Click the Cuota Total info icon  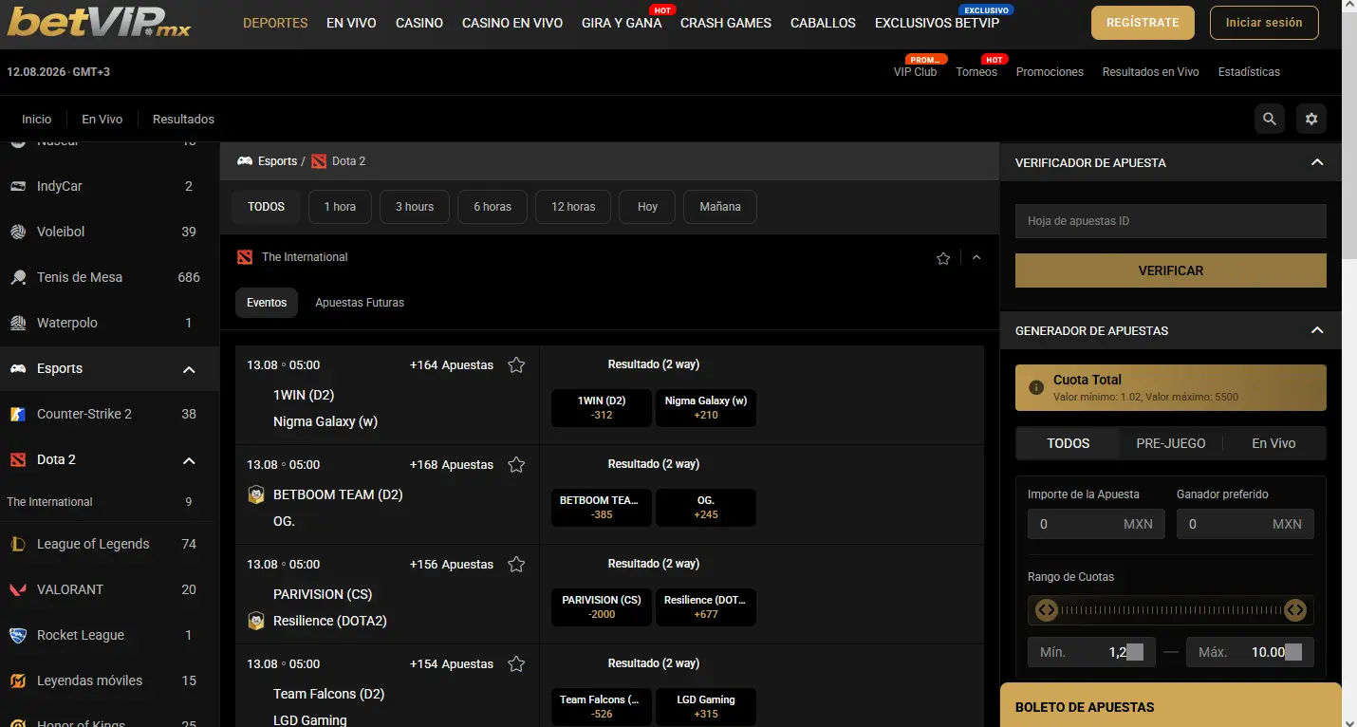[1036, 387]
